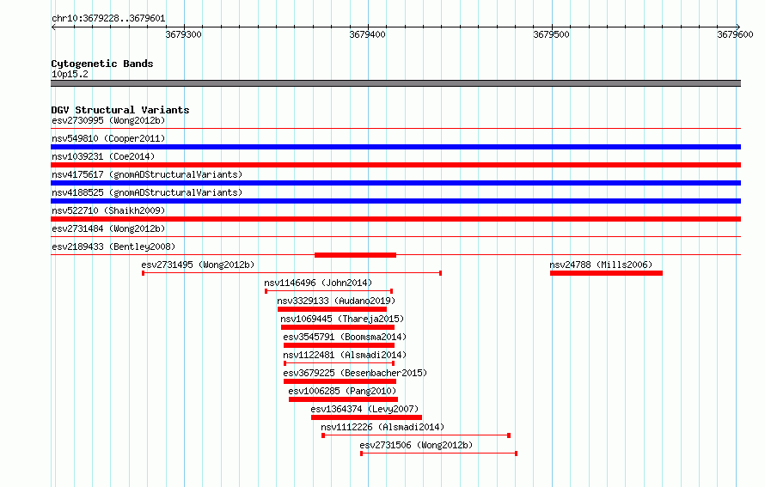765x487 pixels.
Task: Open nsv522710 (Shaikh2009) variant label
Action: [x=108, y=210]
